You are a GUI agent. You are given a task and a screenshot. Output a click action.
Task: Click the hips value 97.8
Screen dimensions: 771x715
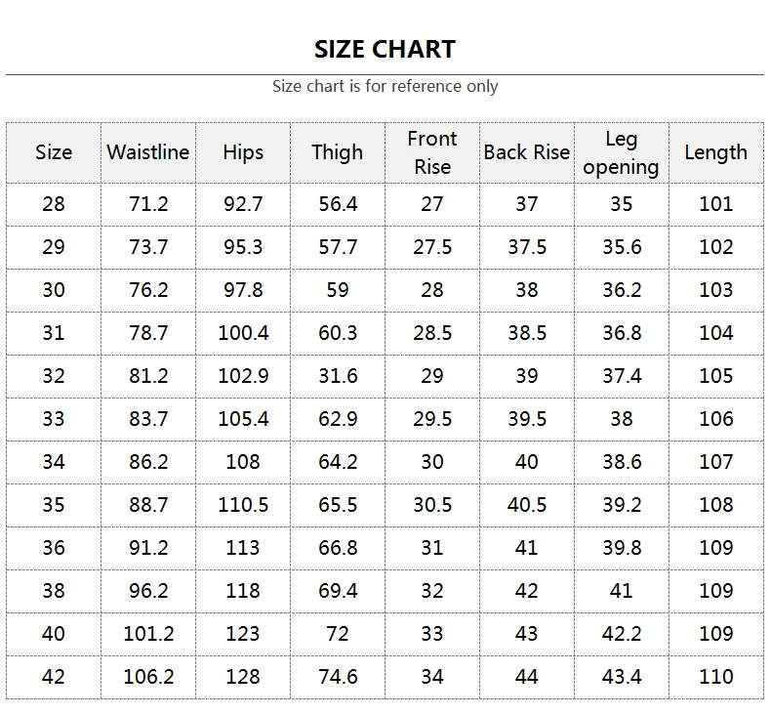[x=243, y=290]
